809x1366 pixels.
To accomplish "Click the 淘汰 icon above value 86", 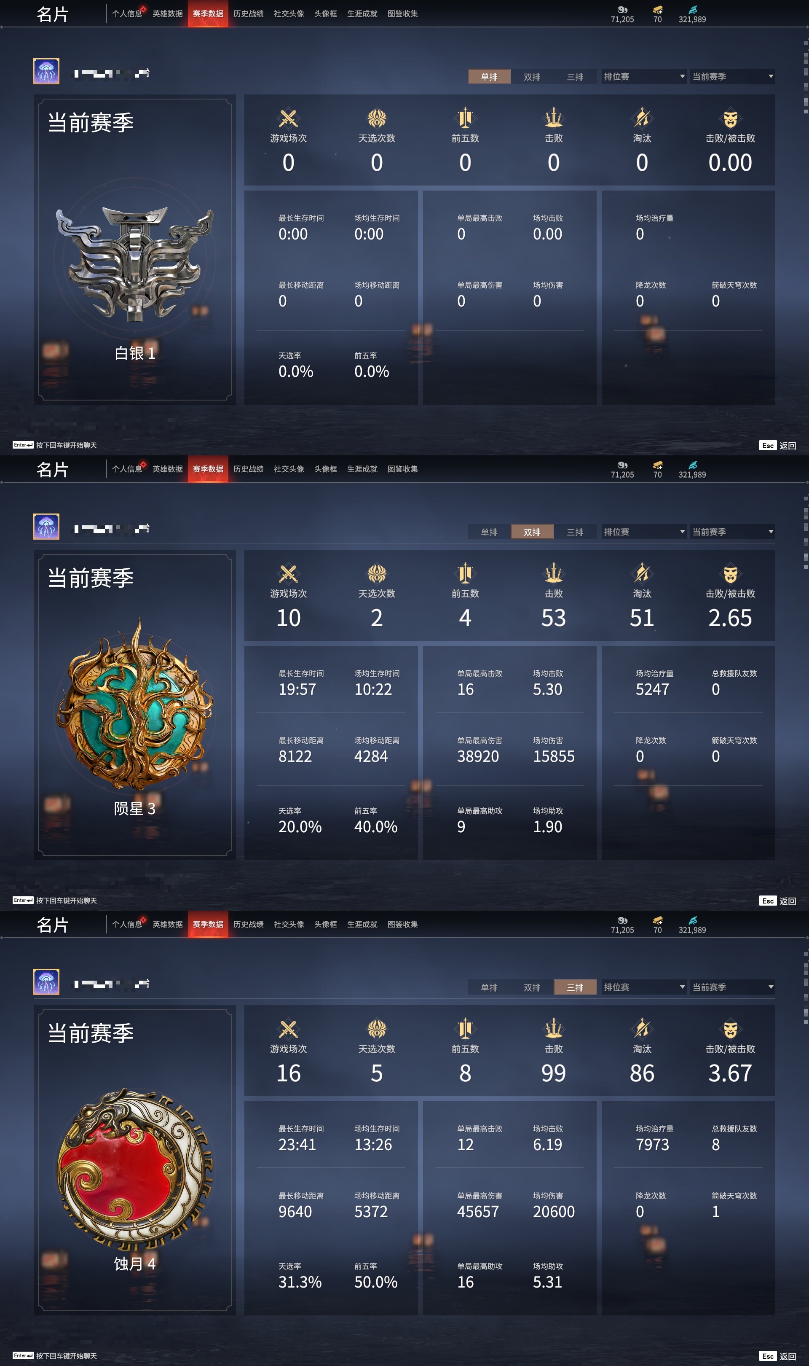I will pos(642,1028).
